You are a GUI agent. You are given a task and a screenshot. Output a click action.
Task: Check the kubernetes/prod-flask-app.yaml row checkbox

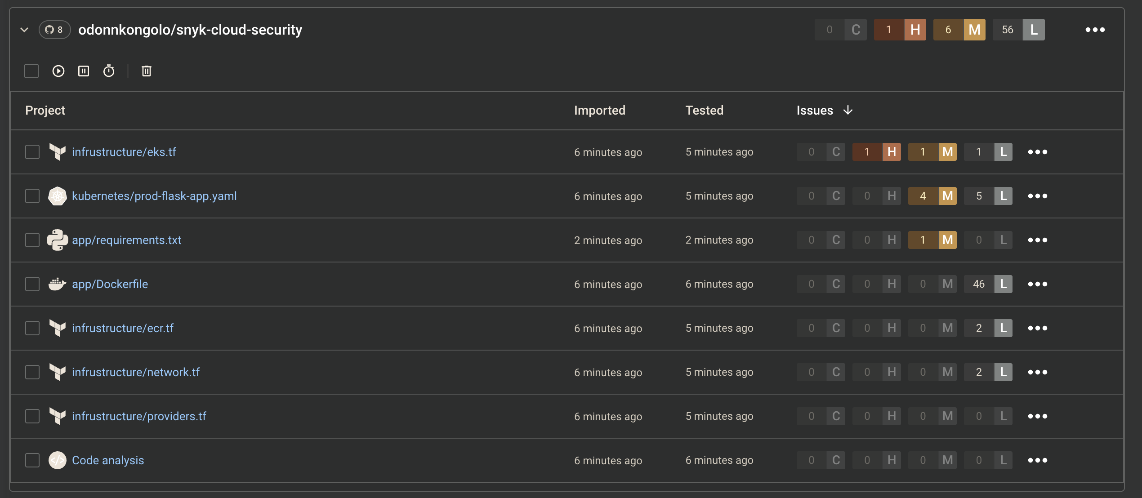coord(32,196)
